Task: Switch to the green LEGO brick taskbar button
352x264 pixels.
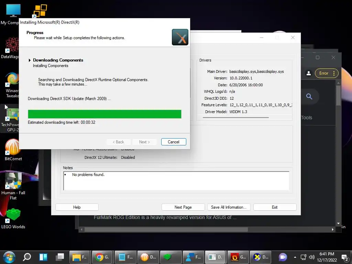Action: 170,257
